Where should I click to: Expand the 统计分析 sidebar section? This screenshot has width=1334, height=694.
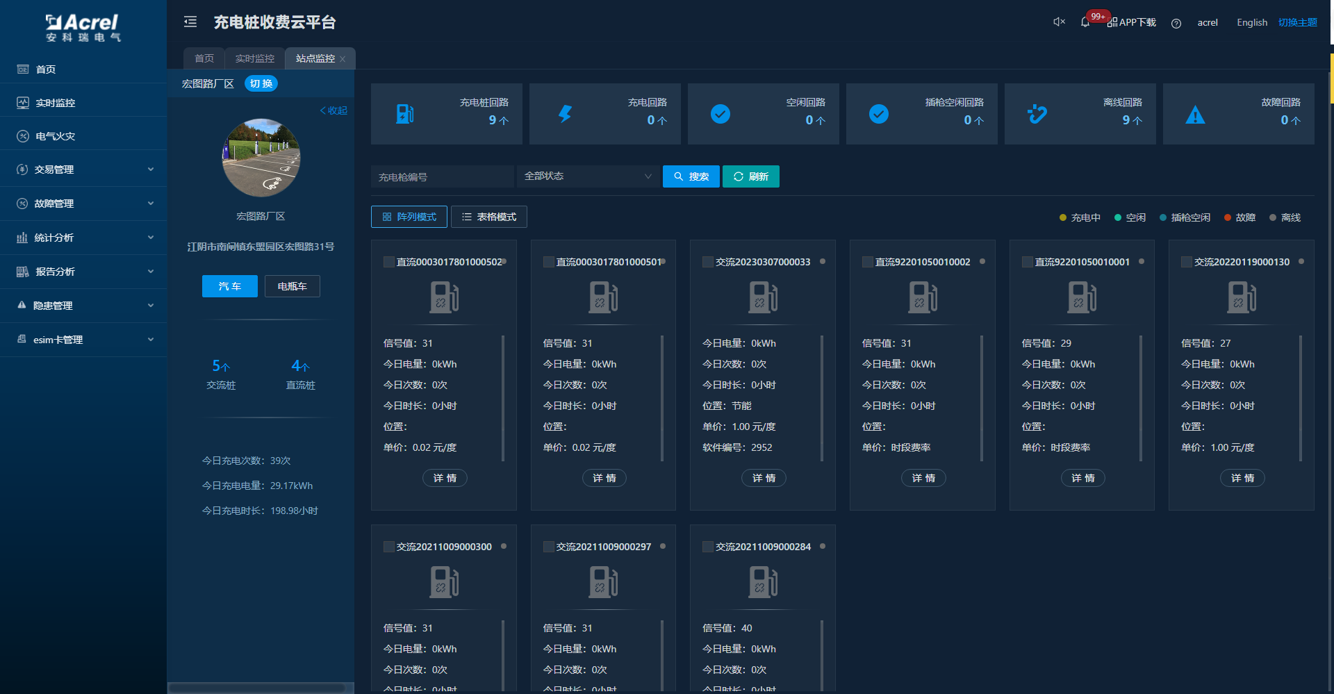tap(83, 238)
